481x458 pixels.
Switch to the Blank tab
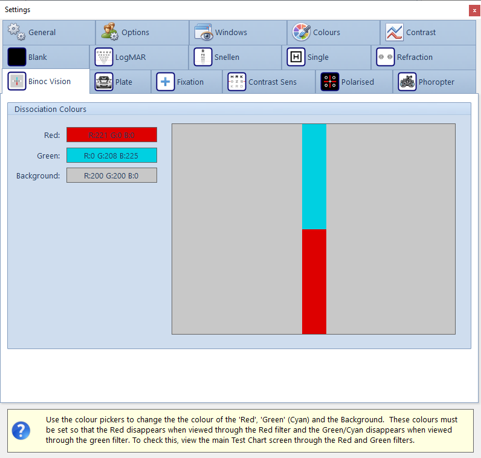point(37,57)
